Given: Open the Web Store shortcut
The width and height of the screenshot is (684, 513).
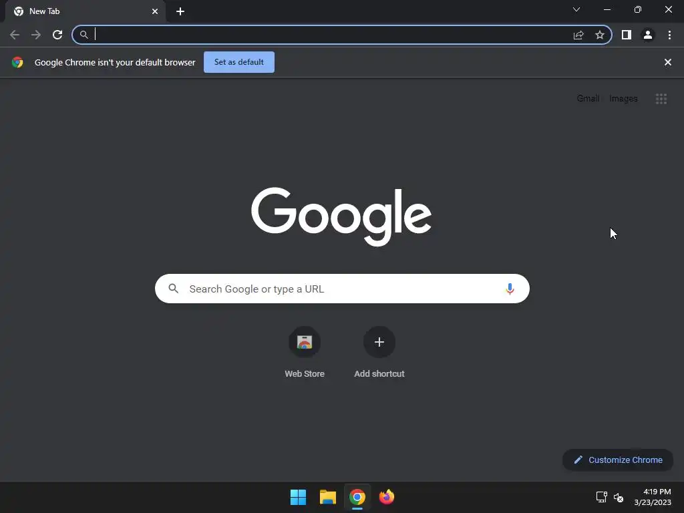Looking at the screenshot, I should tap(305, 352).
